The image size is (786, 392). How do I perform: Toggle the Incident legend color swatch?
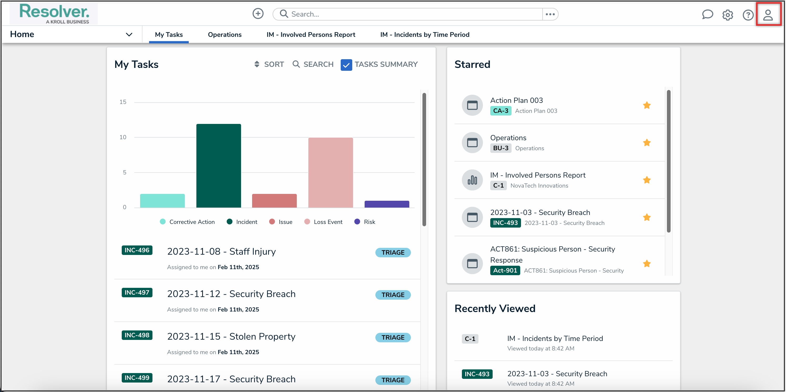pos(229,222)
